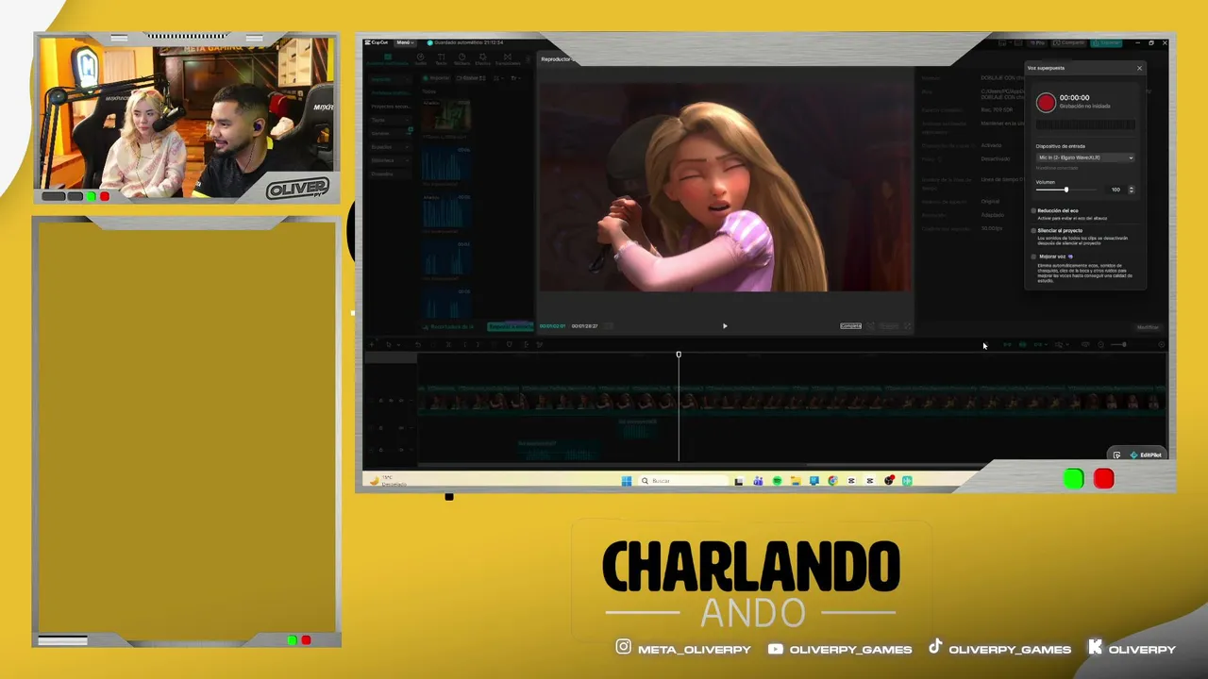Image resolution: width=1208 pixels, height=679 pixels.
Task: Enable the Reducción del eco checkbox
Action: pyautogui.click(x=1033, y=210)
